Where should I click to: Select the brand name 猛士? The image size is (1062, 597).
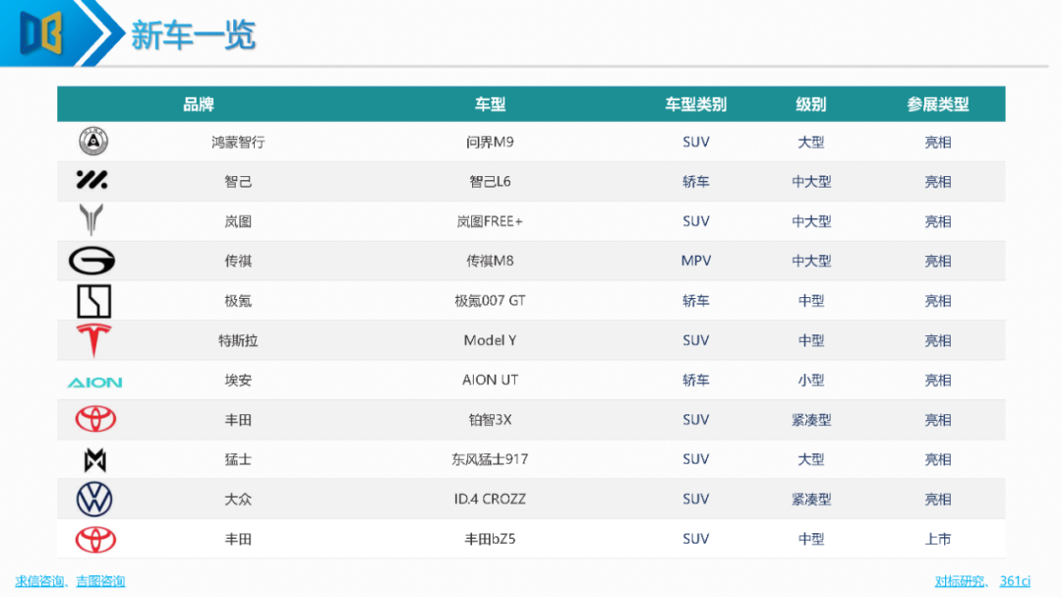coord(238,459)
